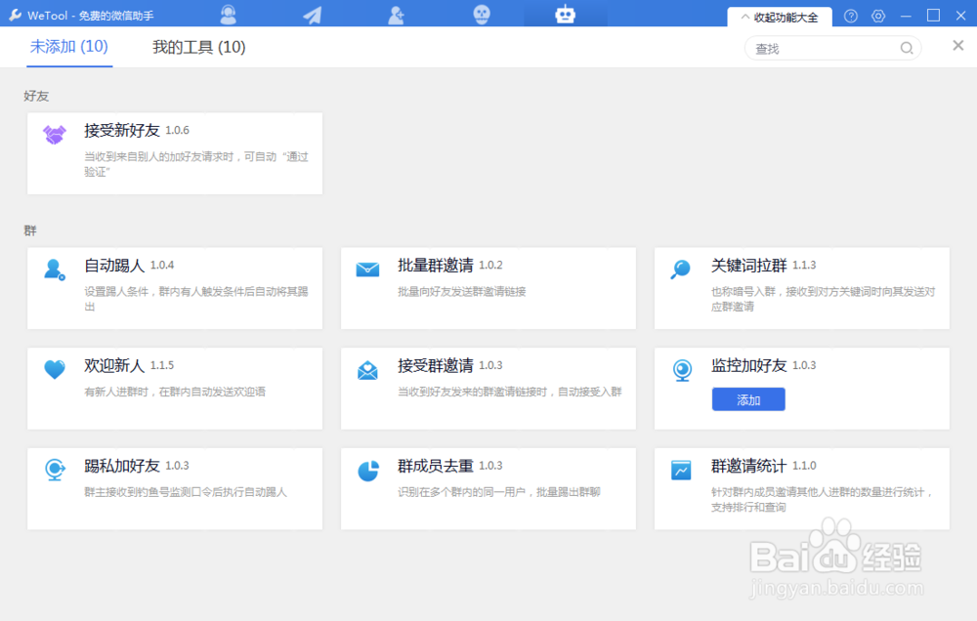The height and width of the screenshot is (621, 977).
Task: Open the robot icon in the title bar
Action: click(565, 14)
